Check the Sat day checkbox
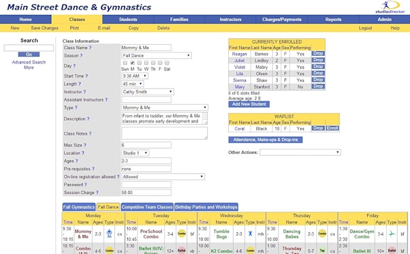This screenshot has width=410, height=254. coord(167,63)
